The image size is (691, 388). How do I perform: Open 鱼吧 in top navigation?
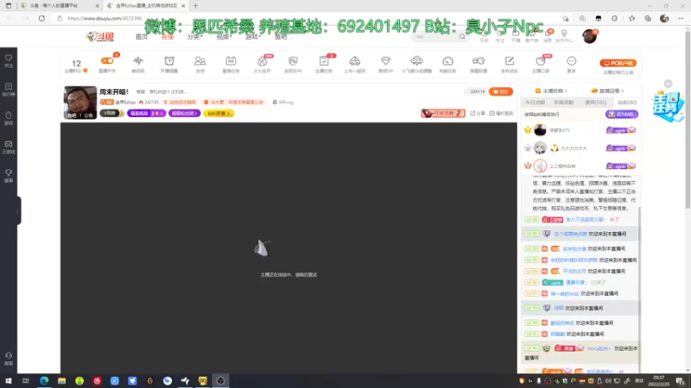(281, 36)
